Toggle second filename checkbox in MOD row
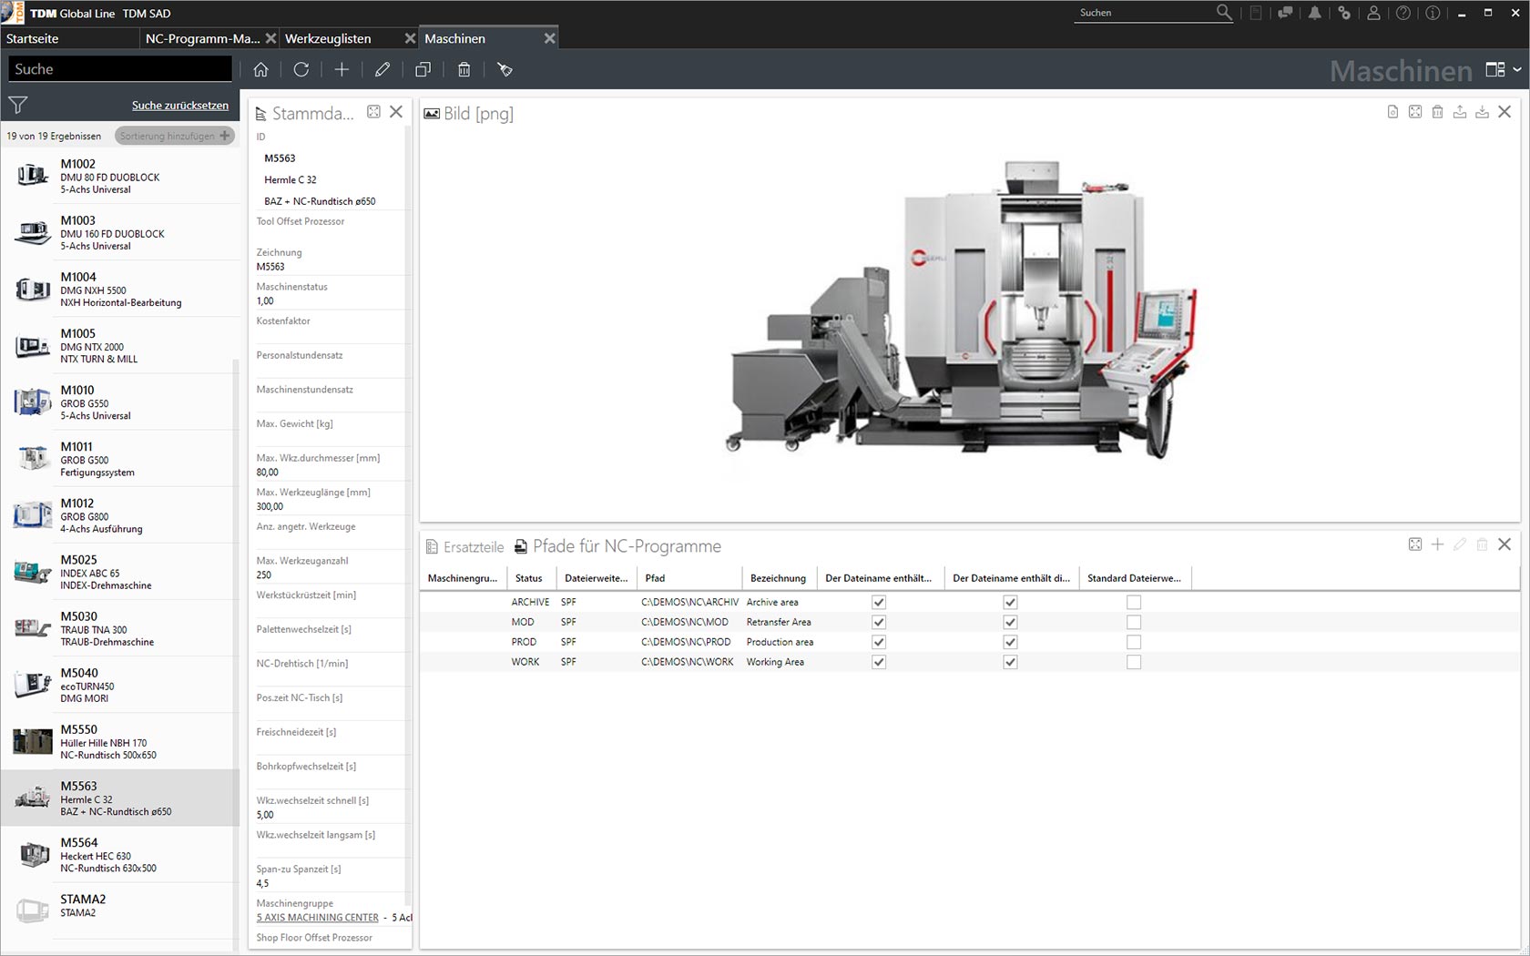 pyautogui.click(x=1010, y=623)
